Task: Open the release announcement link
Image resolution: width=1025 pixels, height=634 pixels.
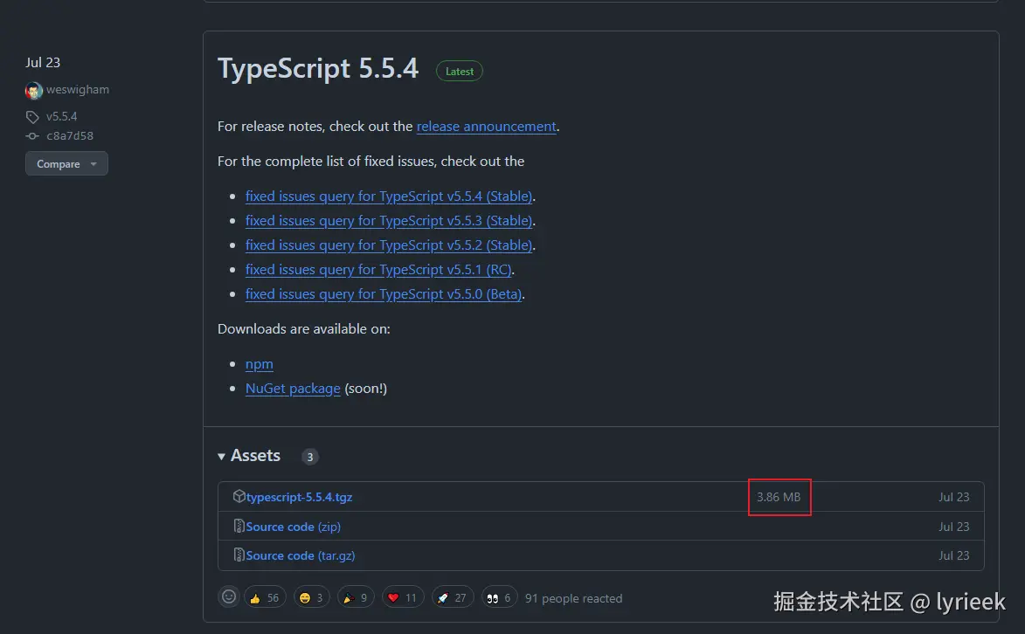Action: pos(487,126)
